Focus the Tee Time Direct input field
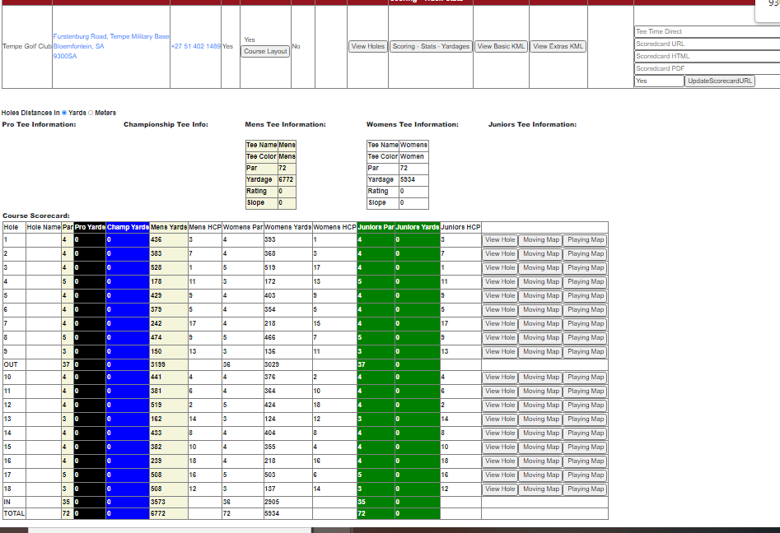780x533 pixels. click(x=707, y=31)
